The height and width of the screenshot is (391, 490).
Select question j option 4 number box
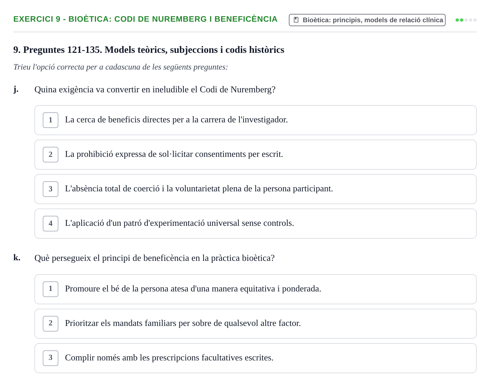(51, 224)
